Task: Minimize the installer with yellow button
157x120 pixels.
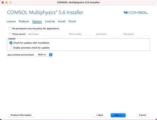Action: (7, 2)
